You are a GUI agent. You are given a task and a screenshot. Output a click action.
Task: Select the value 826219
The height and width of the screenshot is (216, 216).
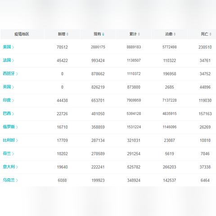(x=98, y=87)
